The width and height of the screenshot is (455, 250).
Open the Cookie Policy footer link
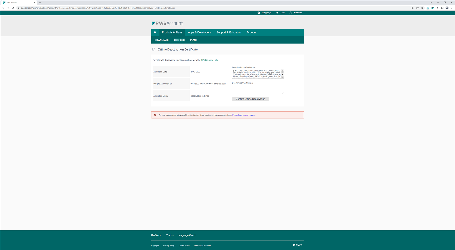(184, 246)
